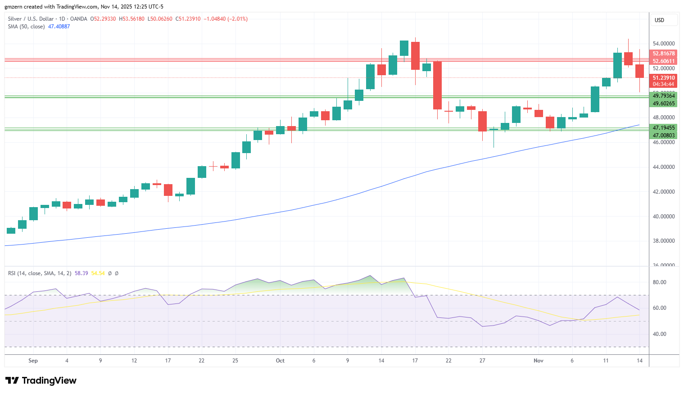Click the yellow RSI average value 54.54
This screenshot has width=684, height=394.
point(98,273)
